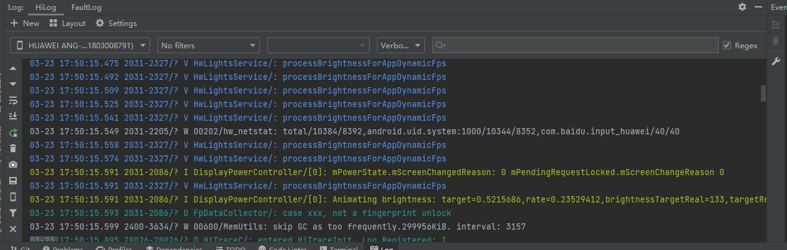Click the log vertical scrollbar thumb
This screenshot has height=250, width=787.
pyautogui.click(x=763, y=93)
